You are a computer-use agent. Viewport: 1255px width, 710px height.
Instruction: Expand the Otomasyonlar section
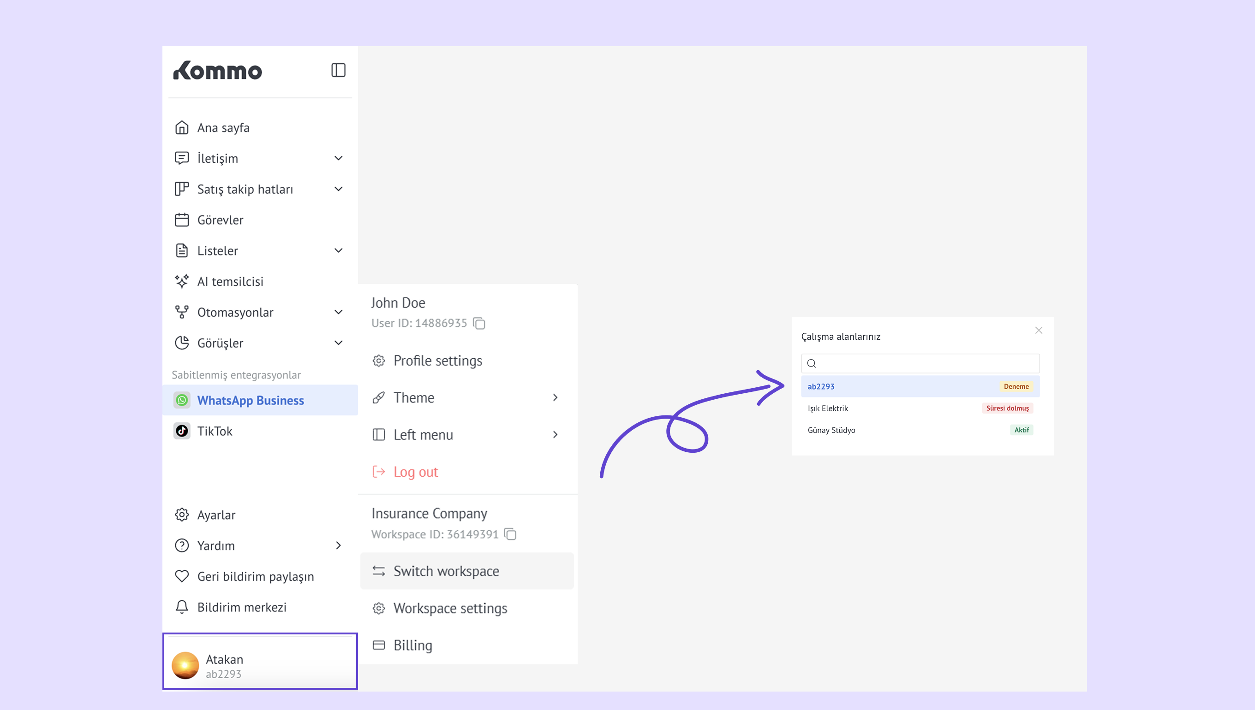[338, 312]
